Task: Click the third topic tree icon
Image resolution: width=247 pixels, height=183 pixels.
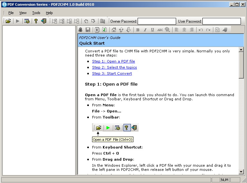Action: coord(69,21)
